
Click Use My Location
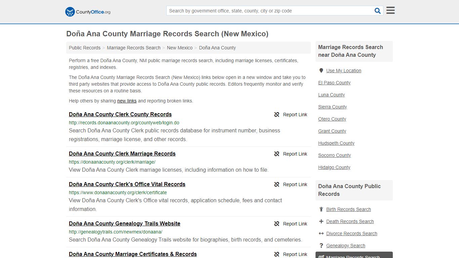[x=344, y=71]
